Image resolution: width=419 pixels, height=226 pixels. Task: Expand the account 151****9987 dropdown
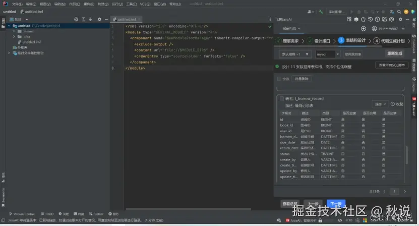click(403, 29)
